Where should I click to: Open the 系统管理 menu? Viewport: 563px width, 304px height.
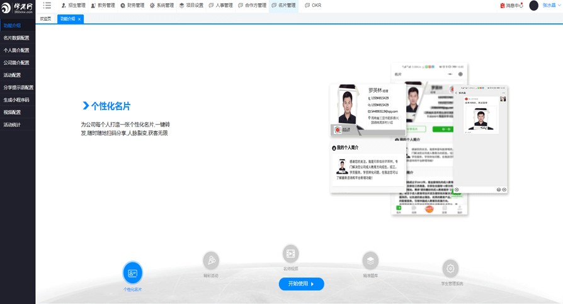click(162, 6)
